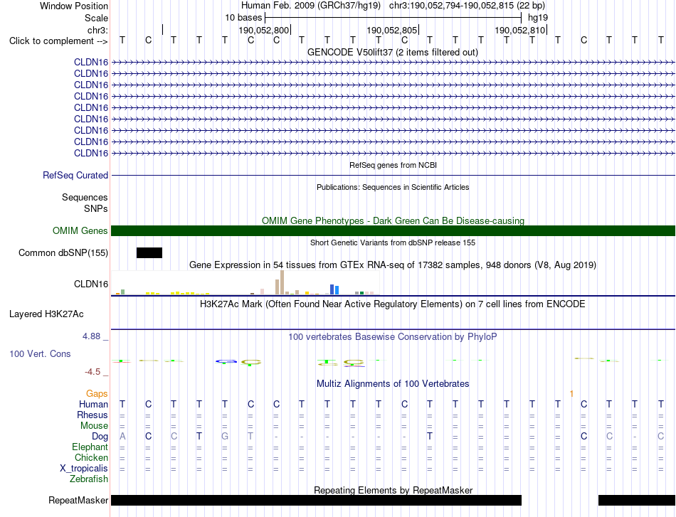The width and height of the screenshot is (676, 517).
Task: Click the 190,052,810 ruler coordinate
Action: click(519, 30)
